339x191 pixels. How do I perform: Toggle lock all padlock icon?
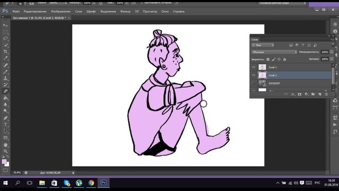coord(284,59)
